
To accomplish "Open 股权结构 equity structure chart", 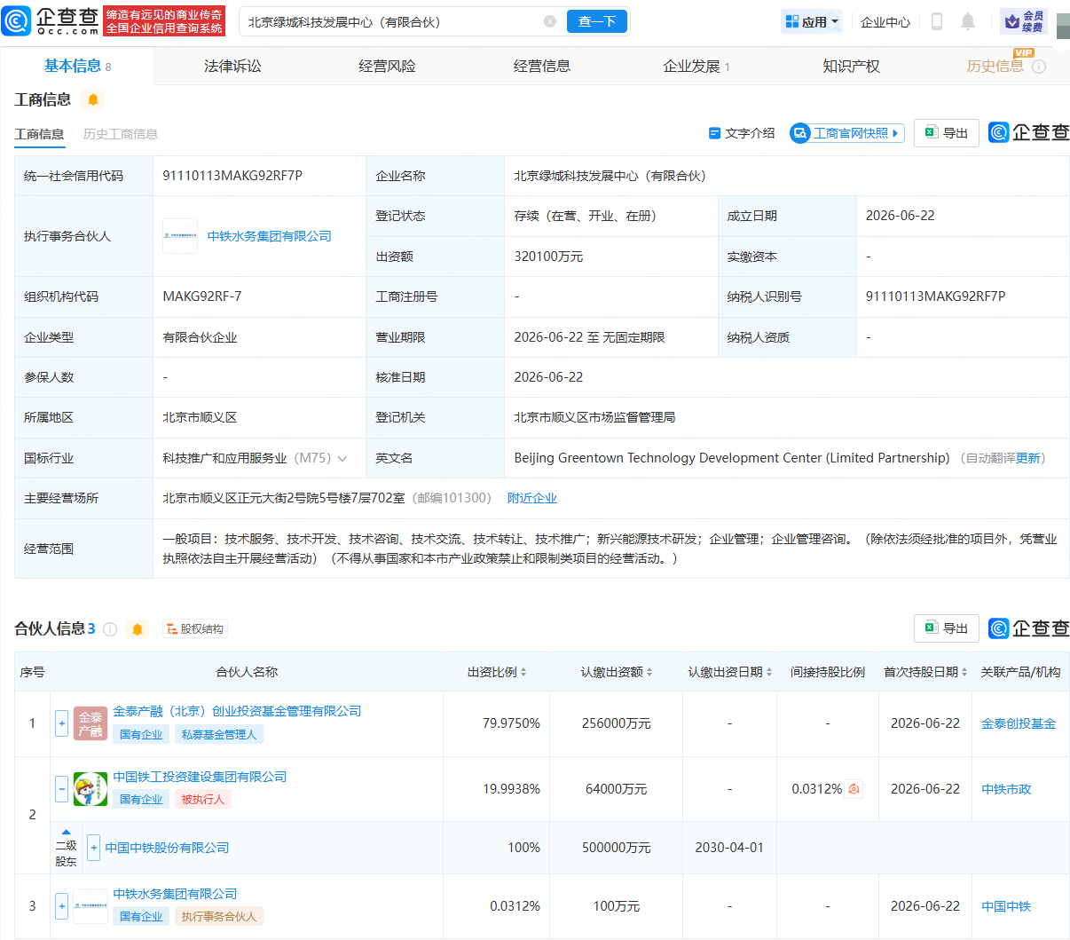I will point(194,629).
